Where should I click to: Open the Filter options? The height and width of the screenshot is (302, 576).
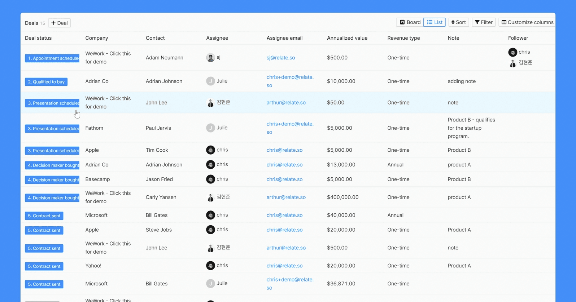click(484, 22)
